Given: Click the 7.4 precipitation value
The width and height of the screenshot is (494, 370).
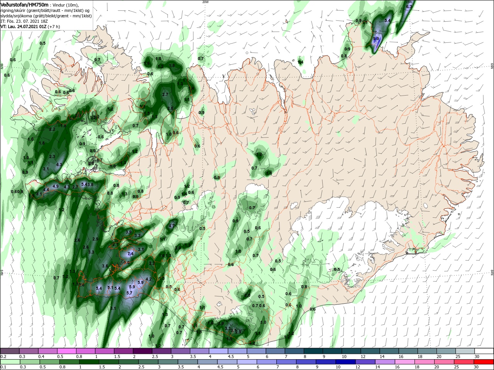Looking at the screenshot, I should coord(130,254).
